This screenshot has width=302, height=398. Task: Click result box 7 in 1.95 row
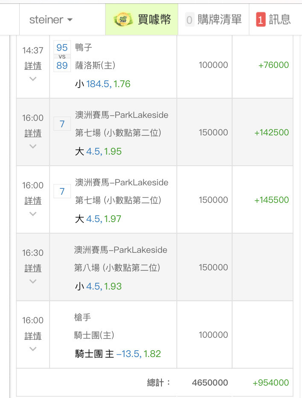(62, 124)
